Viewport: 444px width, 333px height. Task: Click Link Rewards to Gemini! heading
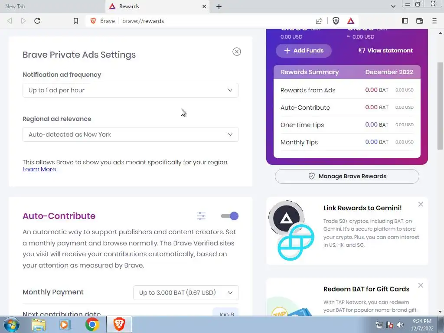tap(362, 208)
